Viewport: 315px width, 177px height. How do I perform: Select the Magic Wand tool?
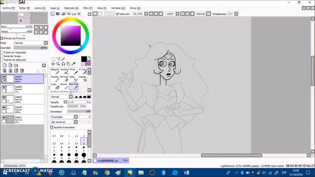click(63, 59)
